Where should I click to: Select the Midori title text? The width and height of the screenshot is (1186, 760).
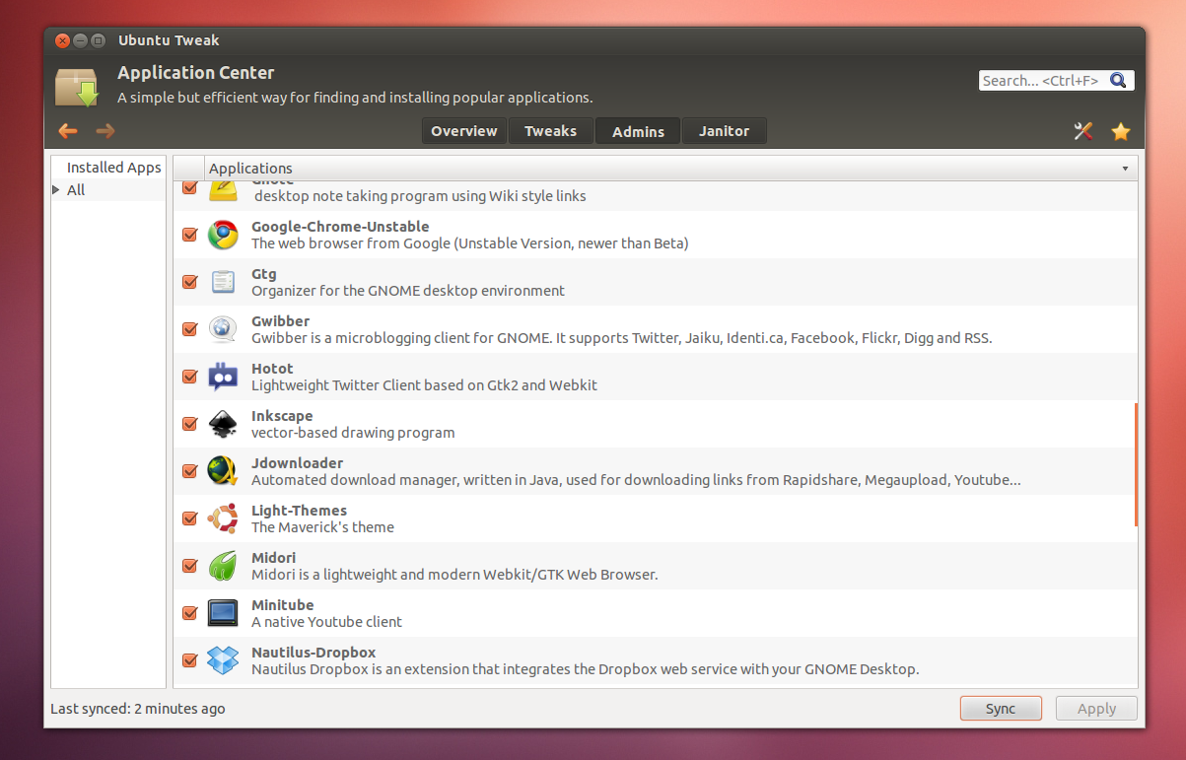tap(273, 558)
